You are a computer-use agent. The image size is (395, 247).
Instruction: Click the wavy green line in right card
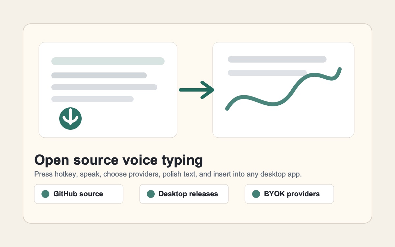tap(283, 89)
